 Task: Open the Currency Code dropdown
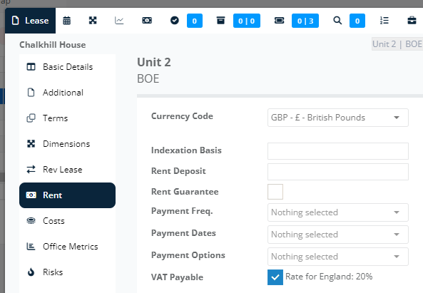coord(337,118)
